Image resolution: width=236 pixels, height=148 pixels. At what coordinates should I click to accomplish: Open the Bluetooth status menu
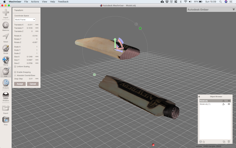point(181,2)
